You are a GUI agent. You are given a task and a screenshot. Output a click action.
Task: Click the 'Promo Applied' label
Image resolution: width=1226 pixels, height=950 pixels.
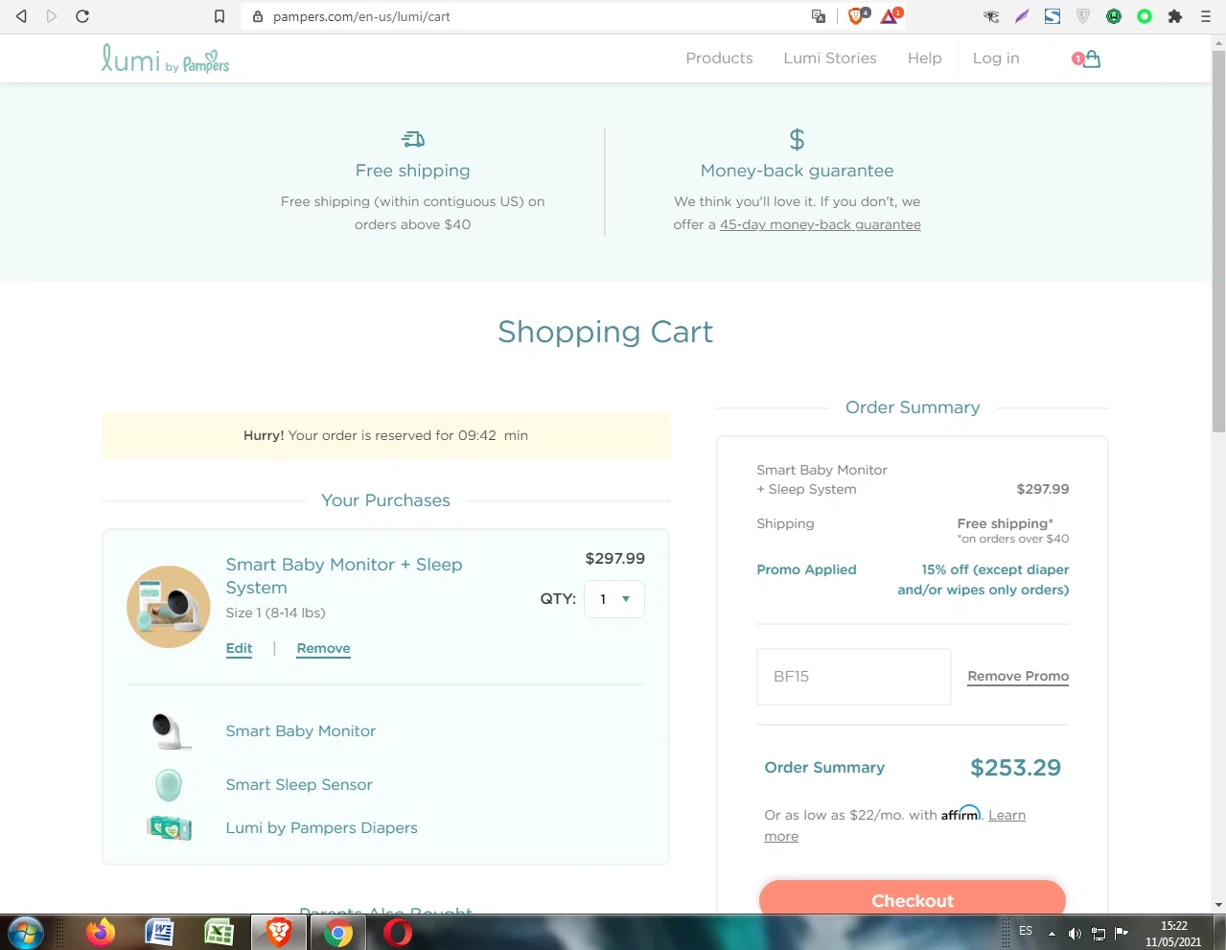click(806, 569)
